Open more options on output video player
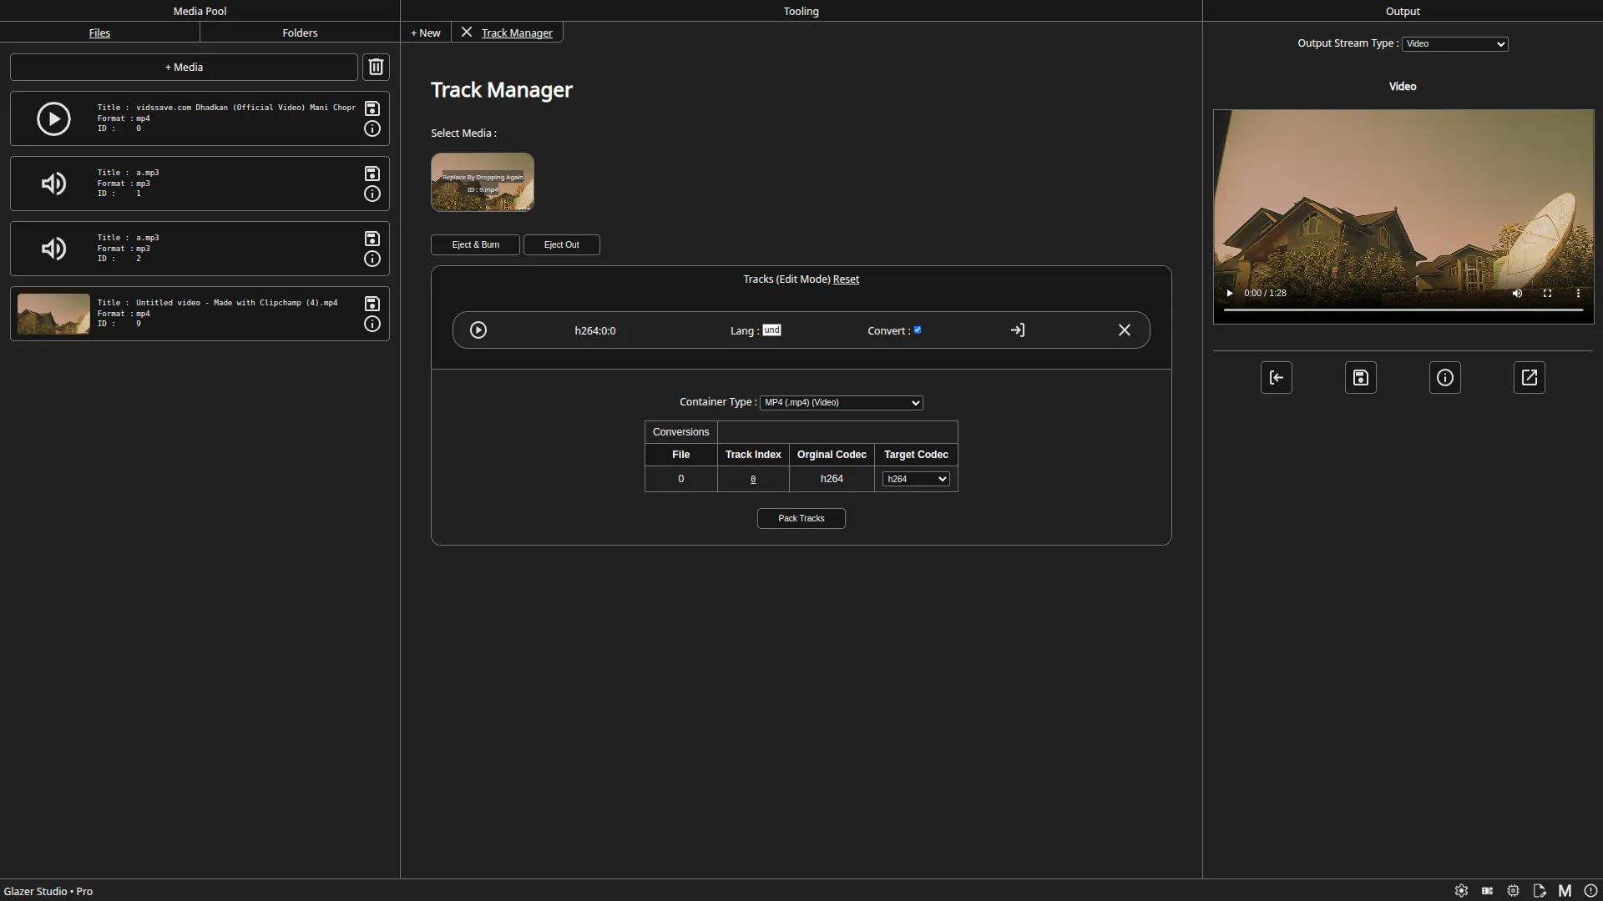The height and width of the screenshot is (901, 1603). [1578, 293]
